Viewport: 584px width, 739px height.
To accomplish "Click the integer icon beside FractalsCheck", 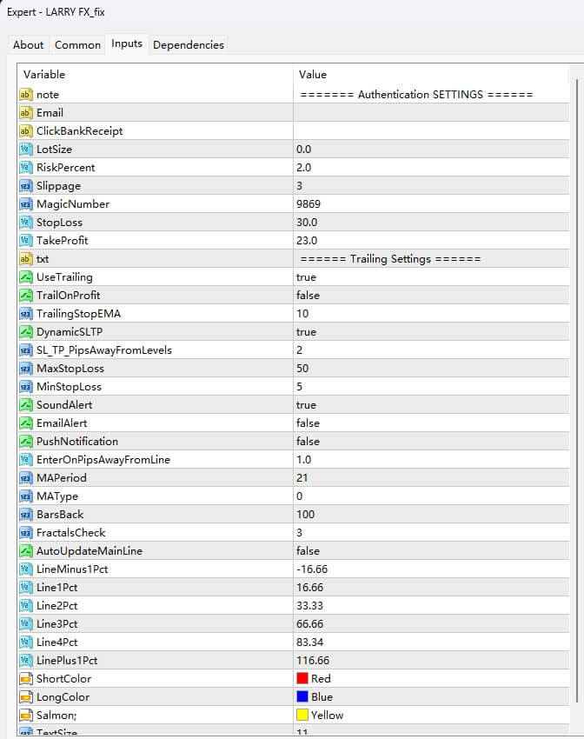I will pos(25,533).
